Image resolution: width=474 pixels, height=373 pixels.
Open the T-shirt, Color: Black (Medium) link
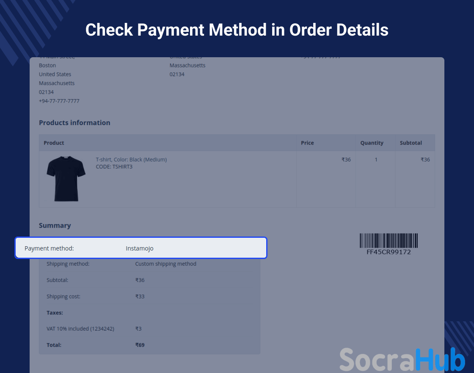point(131,159)
